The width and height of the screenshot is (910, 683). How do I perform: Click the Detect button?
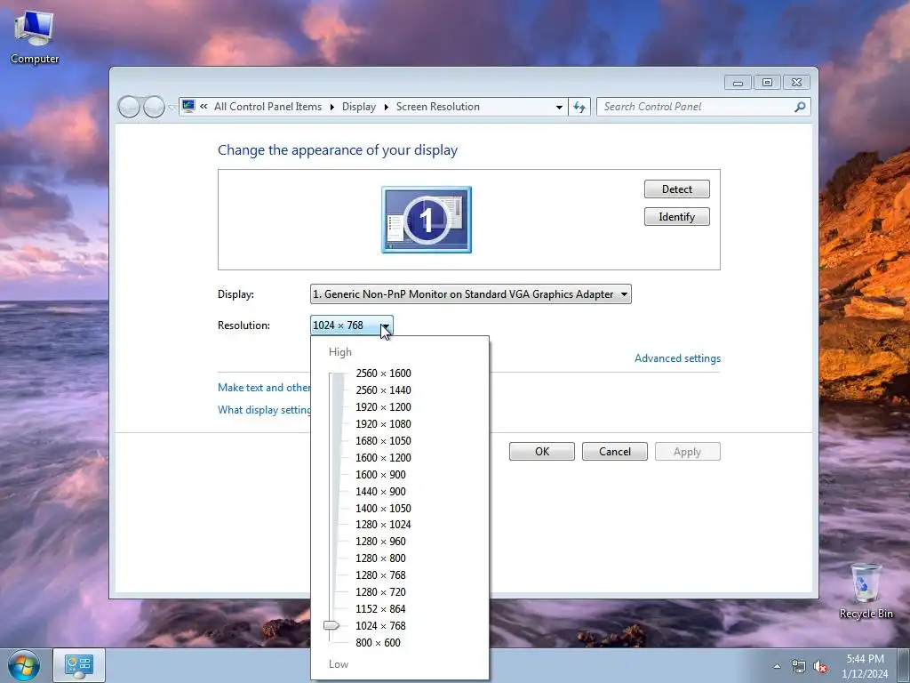[676, 189]
